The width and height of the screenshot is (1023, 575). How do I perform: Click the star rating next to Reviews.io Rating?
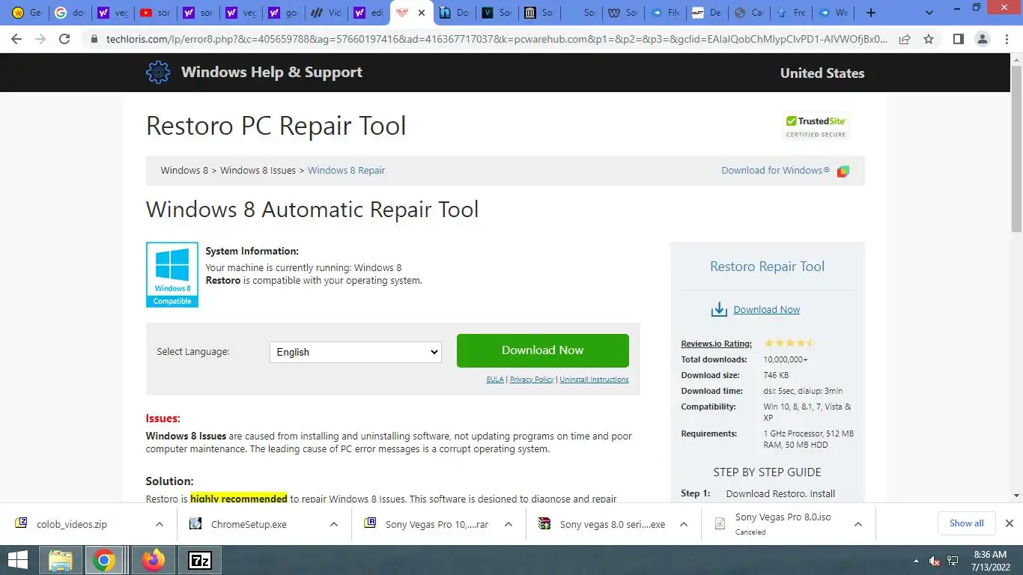(789, 344)
